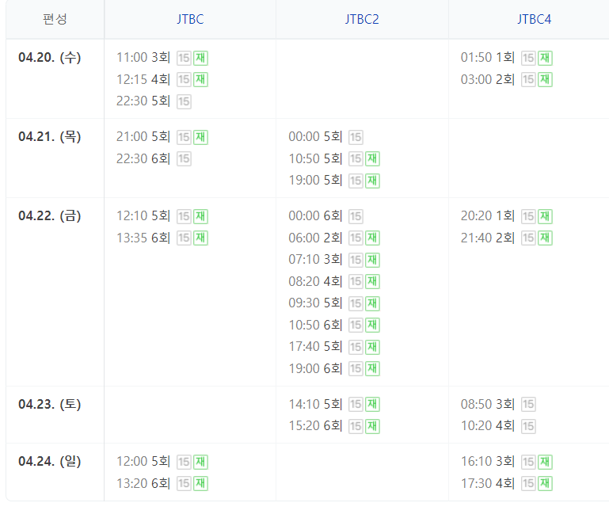Click the 16:10 3회 JTBC4 entry
Screen dimensions: 609x518
point(488,461)
